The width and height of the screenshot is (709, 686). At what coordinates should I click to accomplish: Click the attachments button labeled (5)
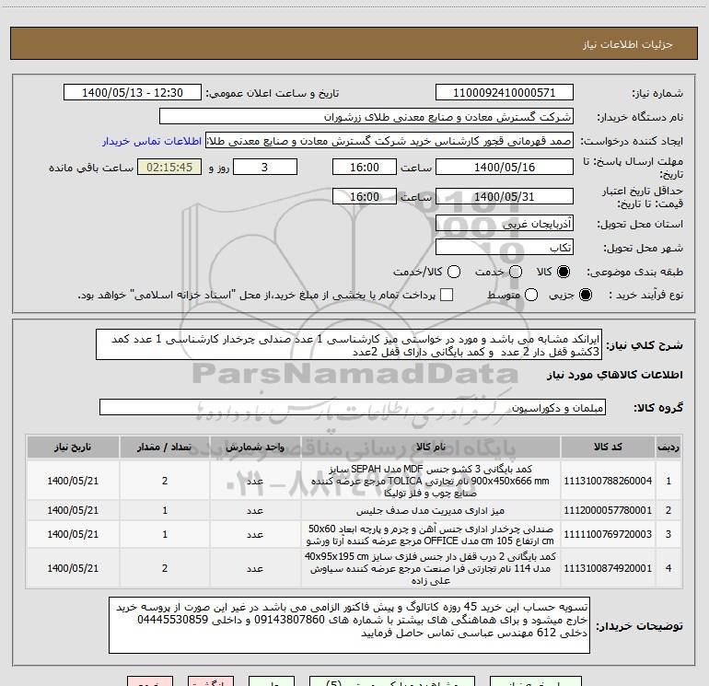391,681
